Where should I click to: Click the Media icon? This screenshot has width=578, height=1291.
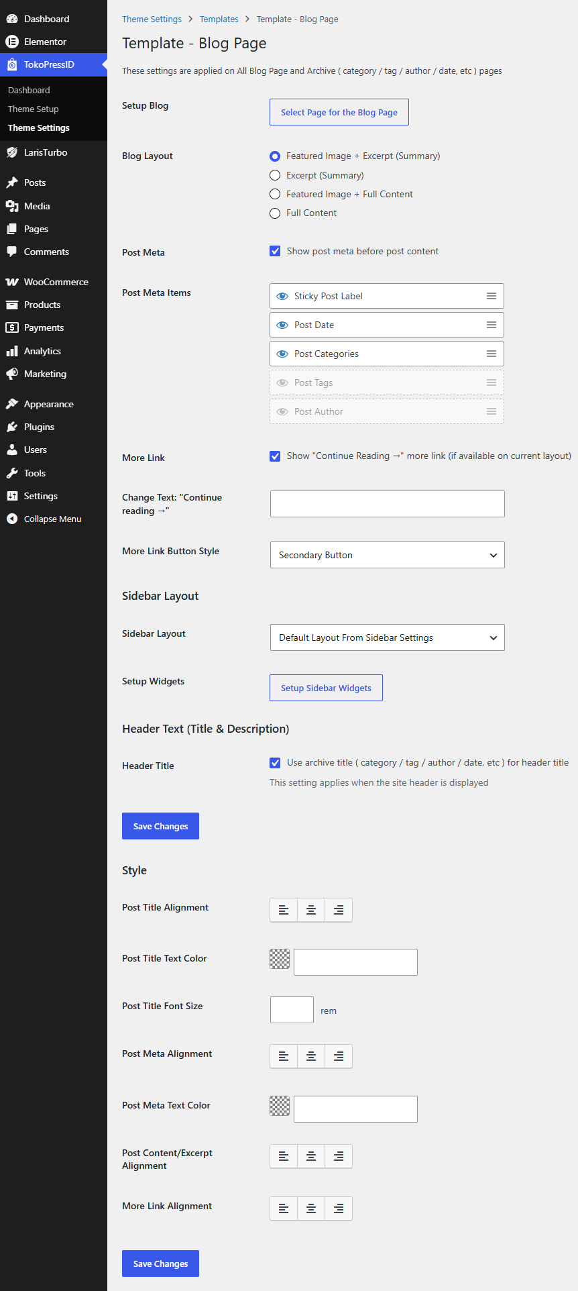click(12, 206)
